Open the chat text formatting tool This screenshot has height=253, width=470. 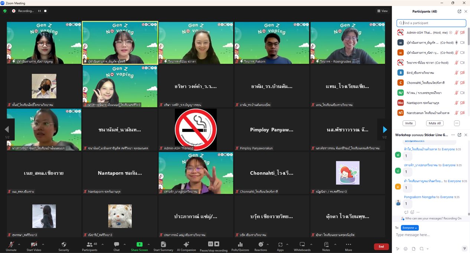click(x=398, y=249)
